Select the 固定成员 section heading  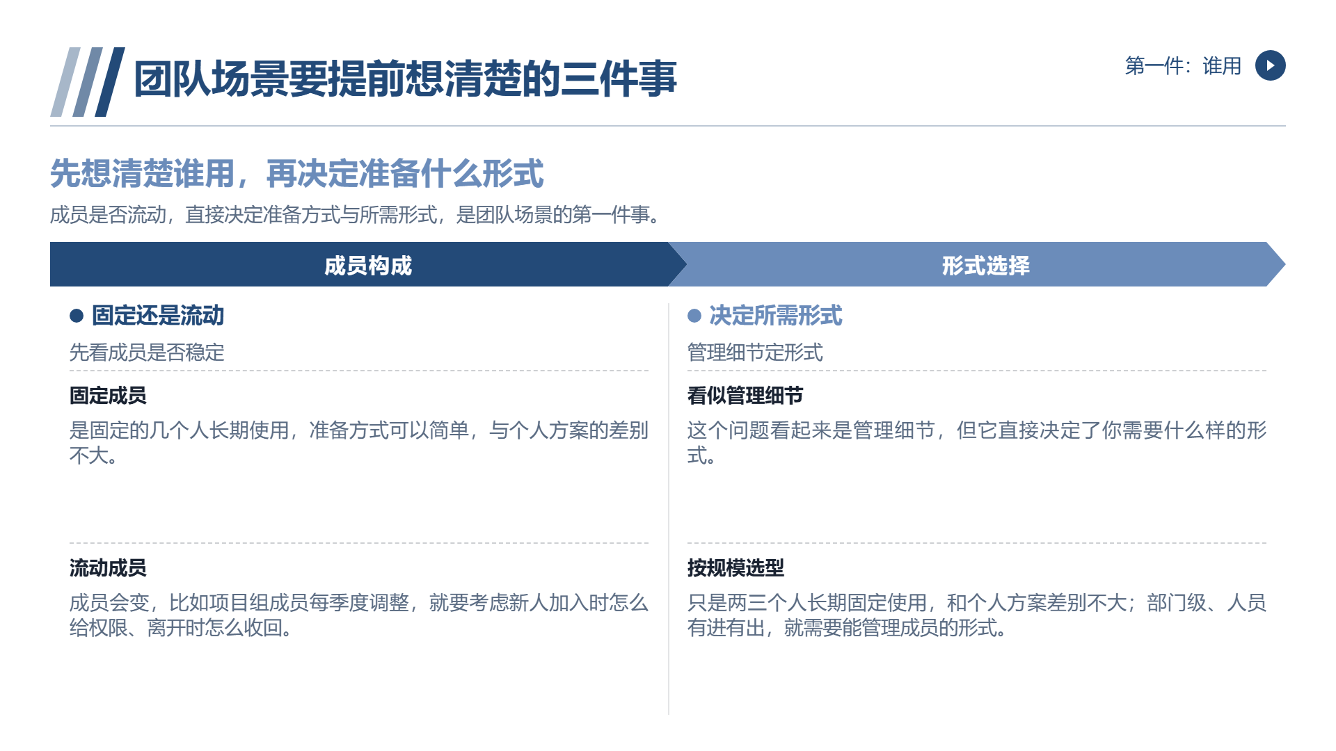pos(108,396)
